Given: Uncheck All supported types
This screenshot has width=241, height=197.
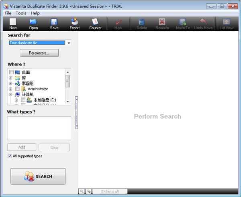Looking at the screenshot, I should pyautogui.click(x=10, y=156).
